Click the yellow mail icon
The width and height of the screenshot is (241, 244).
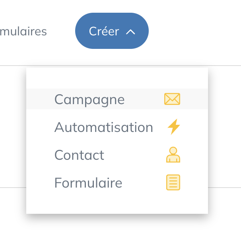click(x=172, y=99)
